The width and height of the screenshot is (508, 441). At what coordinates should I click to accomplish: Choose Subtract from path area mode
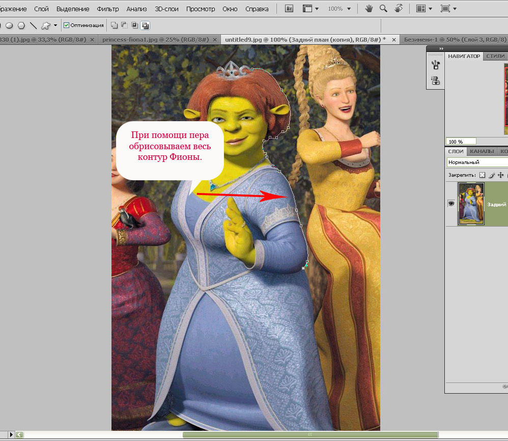[124, 25]
